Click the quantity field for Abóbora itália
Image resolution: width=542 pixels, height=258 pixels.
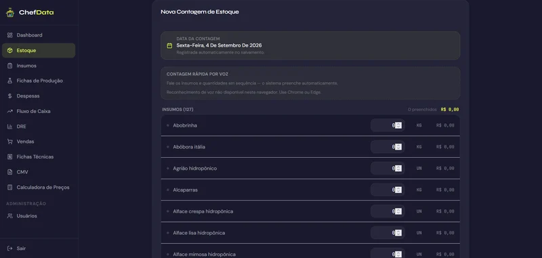(388, 147)
